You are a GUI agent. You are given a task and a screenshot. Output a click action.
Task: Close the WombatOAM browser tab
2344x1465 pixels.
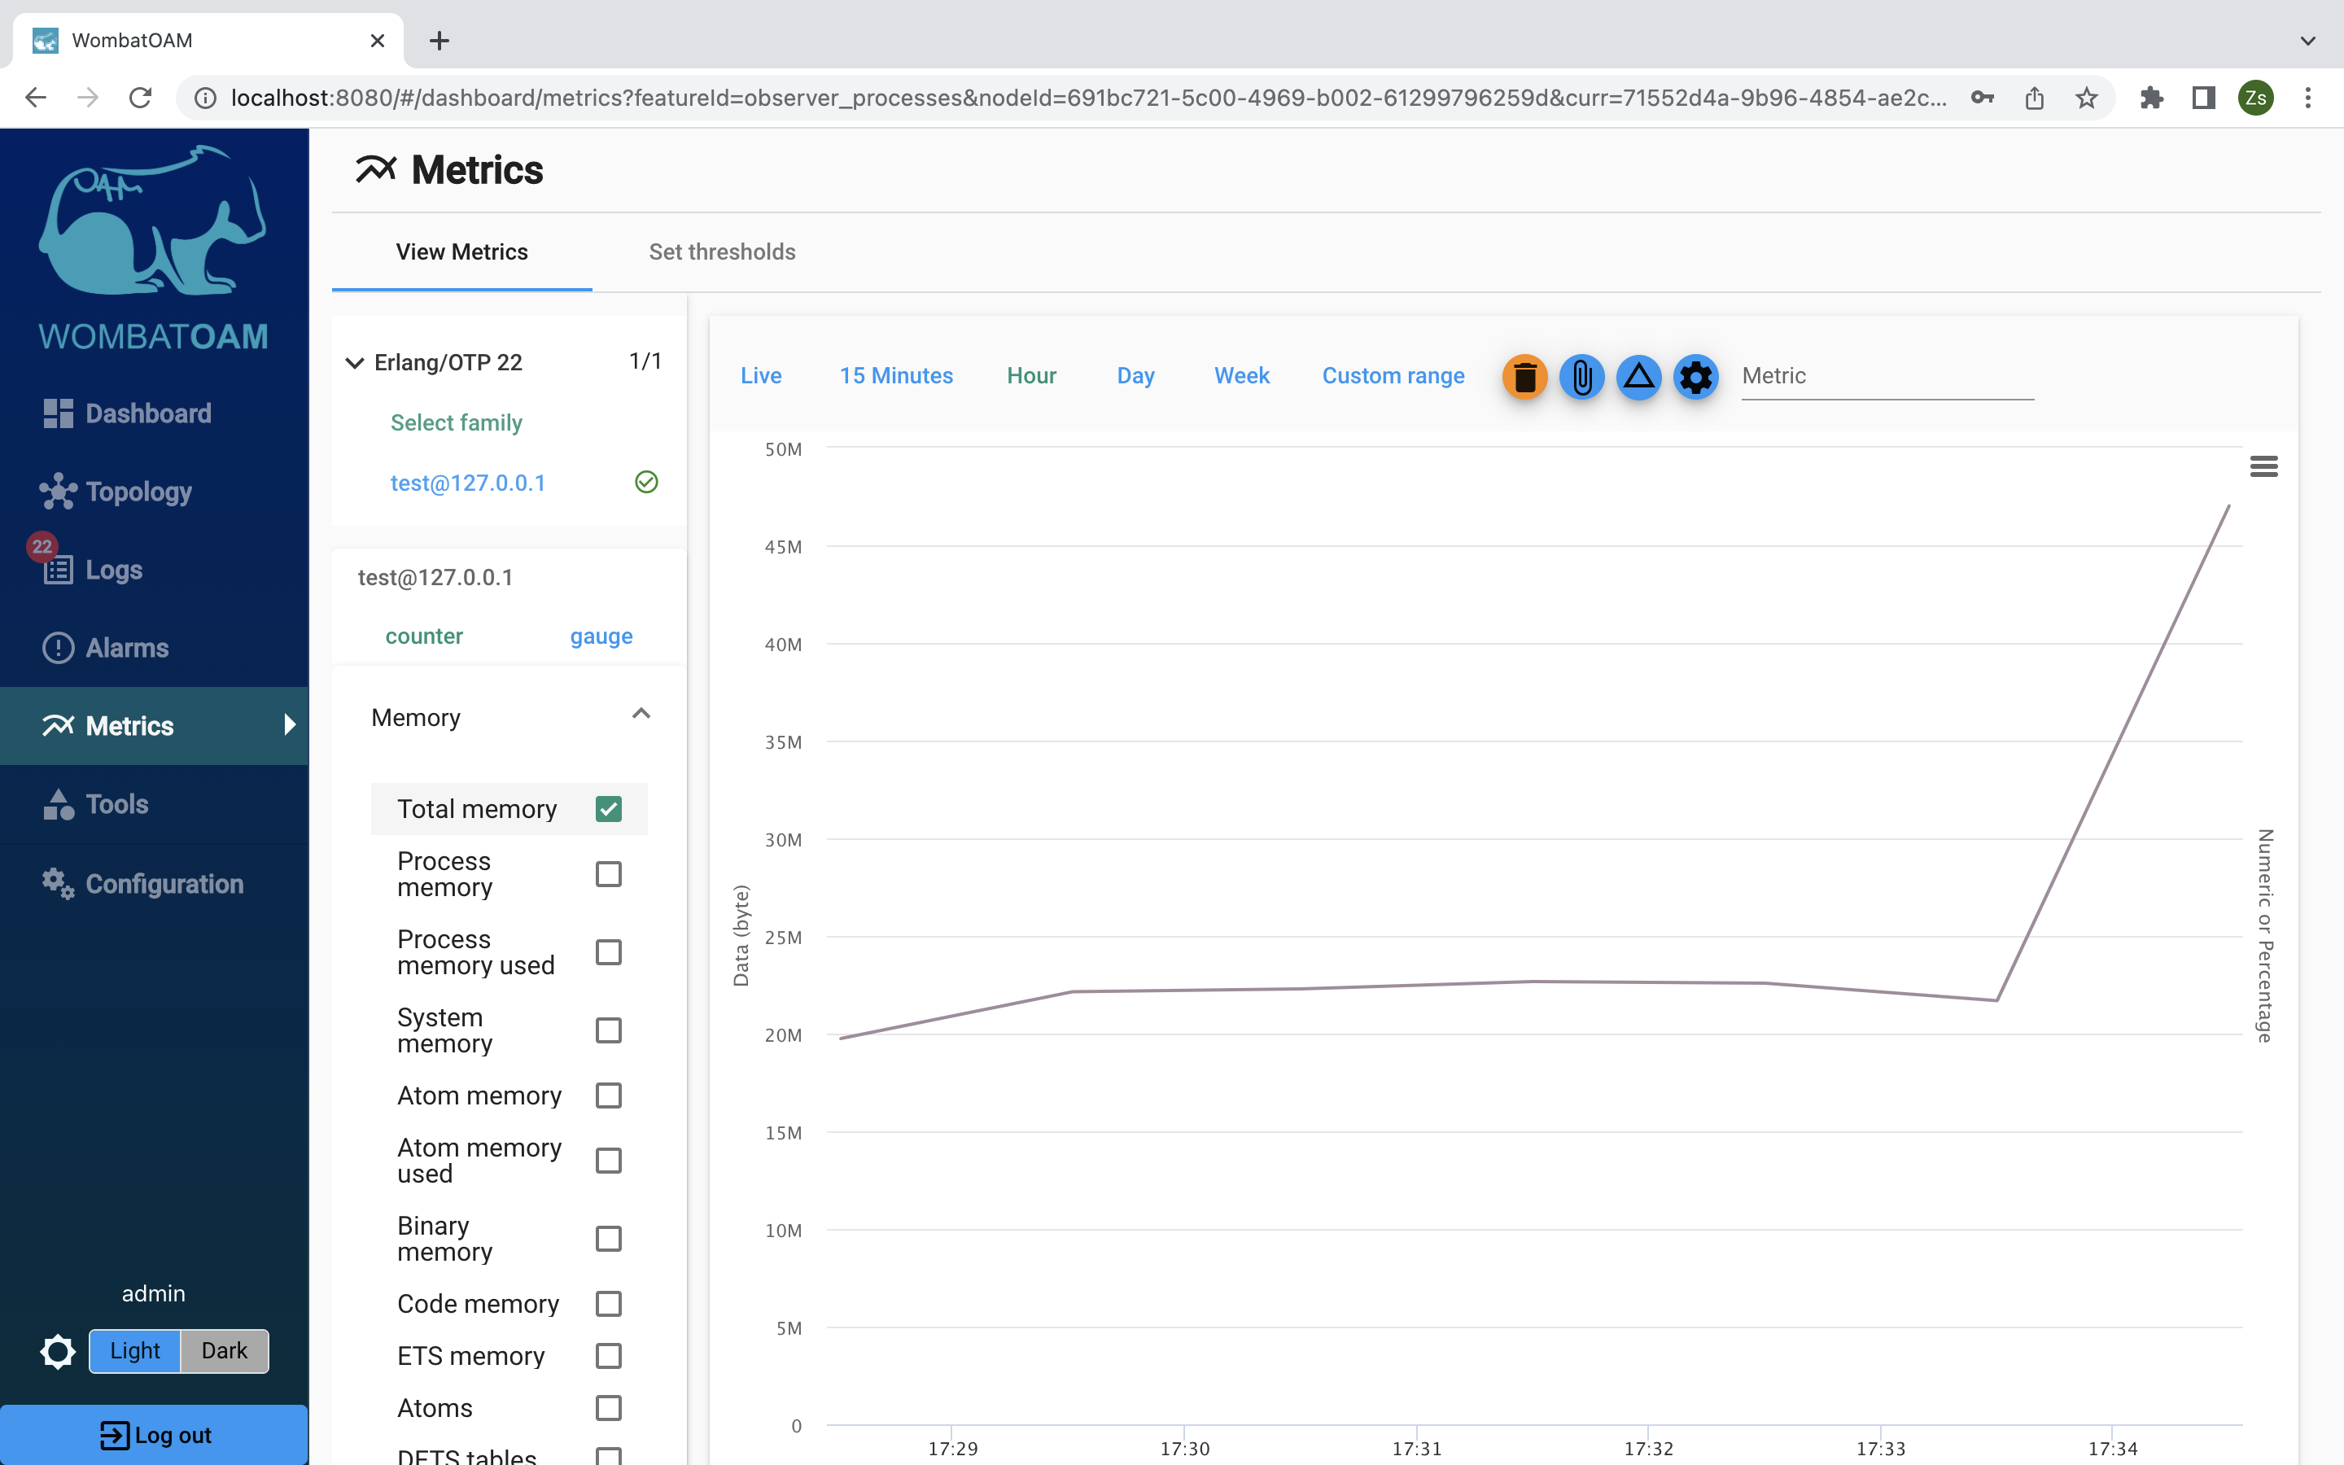pos(378,41)
